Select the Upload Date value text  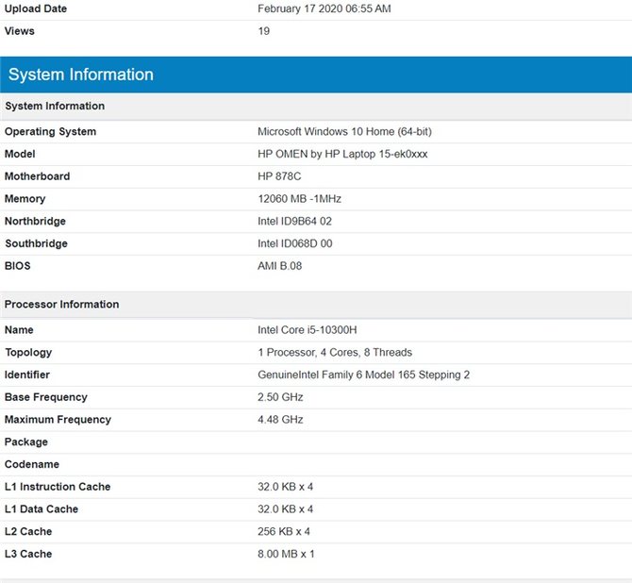click(x=324, y=8)
